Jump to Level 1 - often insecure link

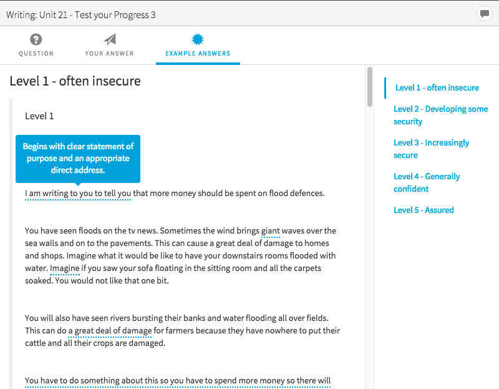click(x=437, y=87)
